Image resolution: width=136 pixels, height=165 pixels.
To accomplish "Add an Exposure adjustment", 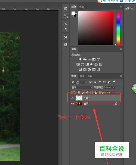I will tap(94, 59).
